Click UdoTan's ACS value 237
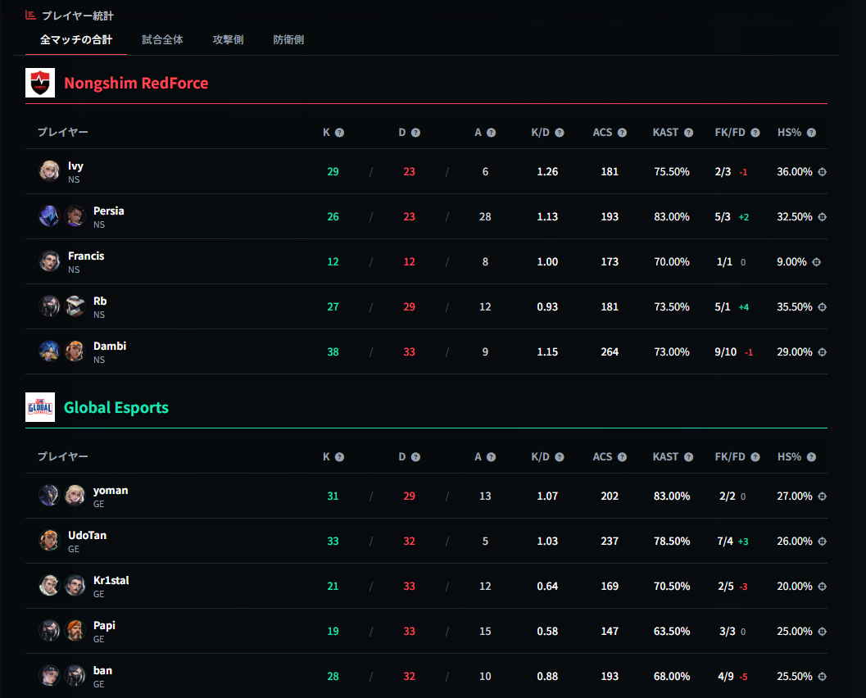Viewport: 866px width, 698px height. [x=610, y=542]
